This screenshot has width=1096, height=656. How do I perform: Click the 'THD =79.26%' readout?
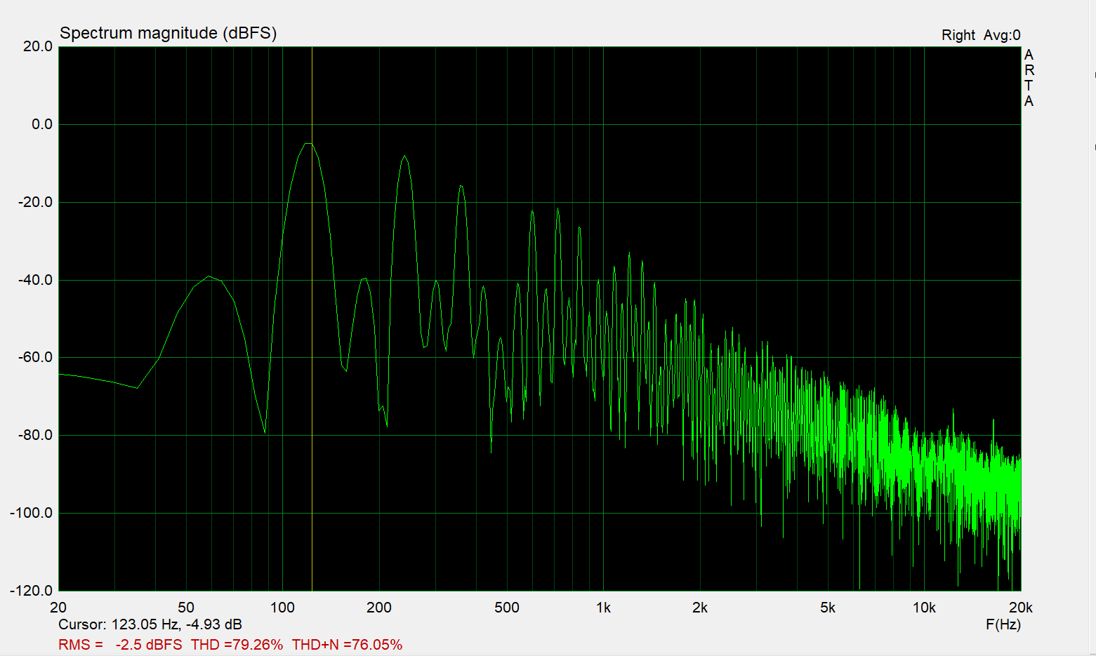click(237, 644)
